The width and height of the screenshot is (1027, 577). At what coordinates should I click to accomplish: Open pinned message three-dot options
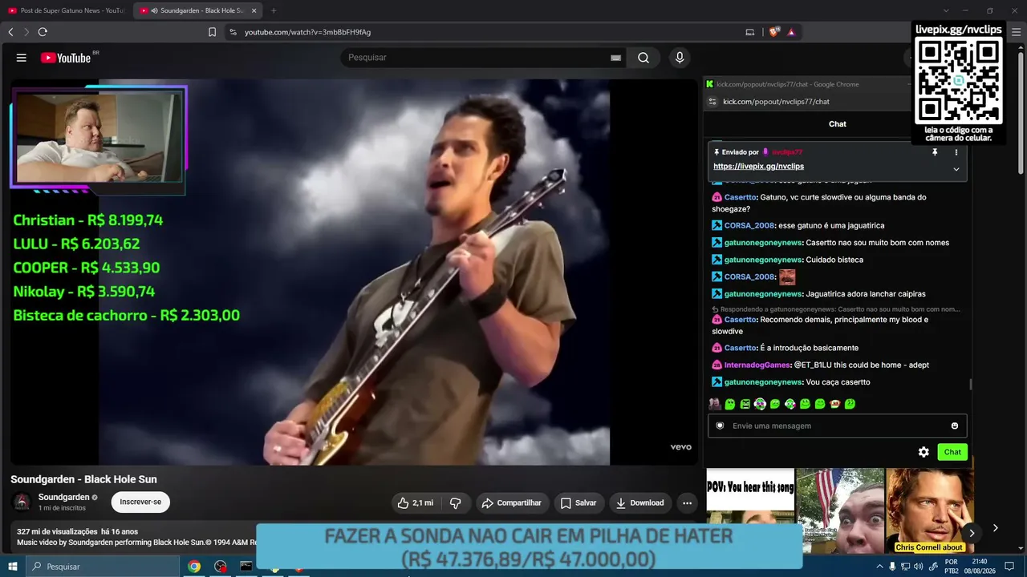pyautogui.click(x=956, y=152)
